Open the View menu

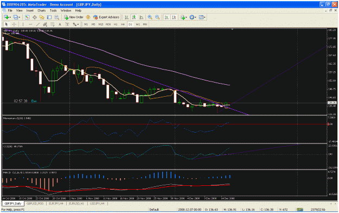(x=19, y=10)
